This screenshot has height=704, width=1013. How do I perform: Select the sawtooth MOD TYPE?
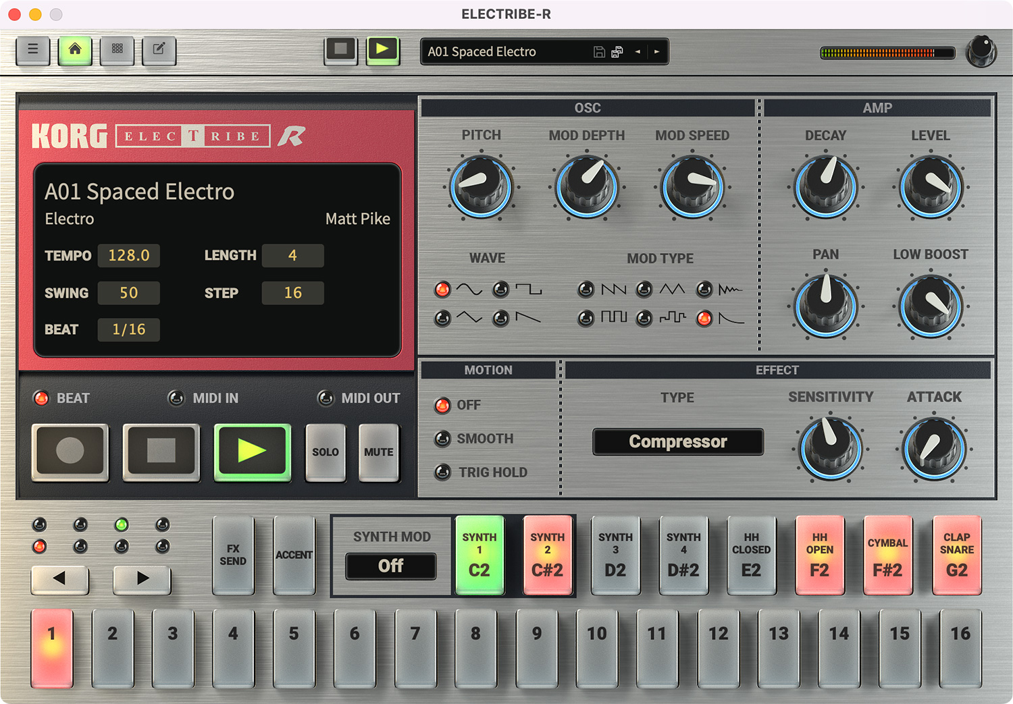pos(586,290)
